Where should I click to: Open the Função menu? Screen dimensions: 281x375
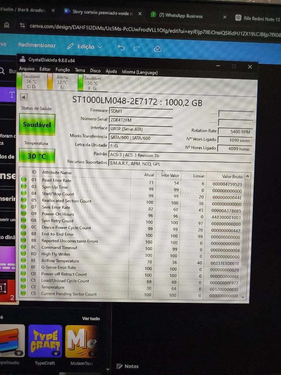click(63, 70)
